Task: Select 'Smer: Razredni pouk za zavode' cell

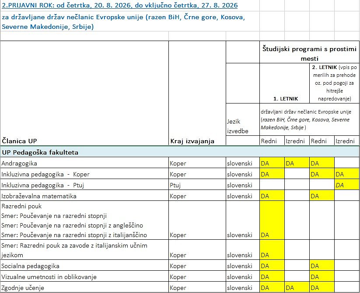Action: pyautogui.click(x=84, y=250)
